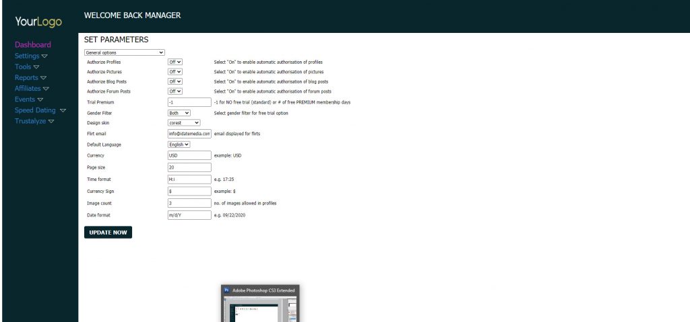
Task: Expand the Speed Dating menu arrow
Action: coord(63,111)
